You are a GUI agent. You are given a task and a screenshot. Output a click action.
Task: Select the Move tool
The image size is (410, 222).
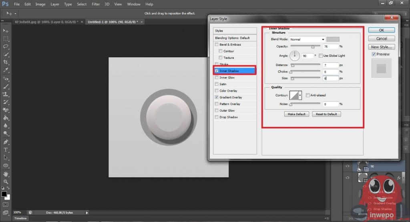6,31
